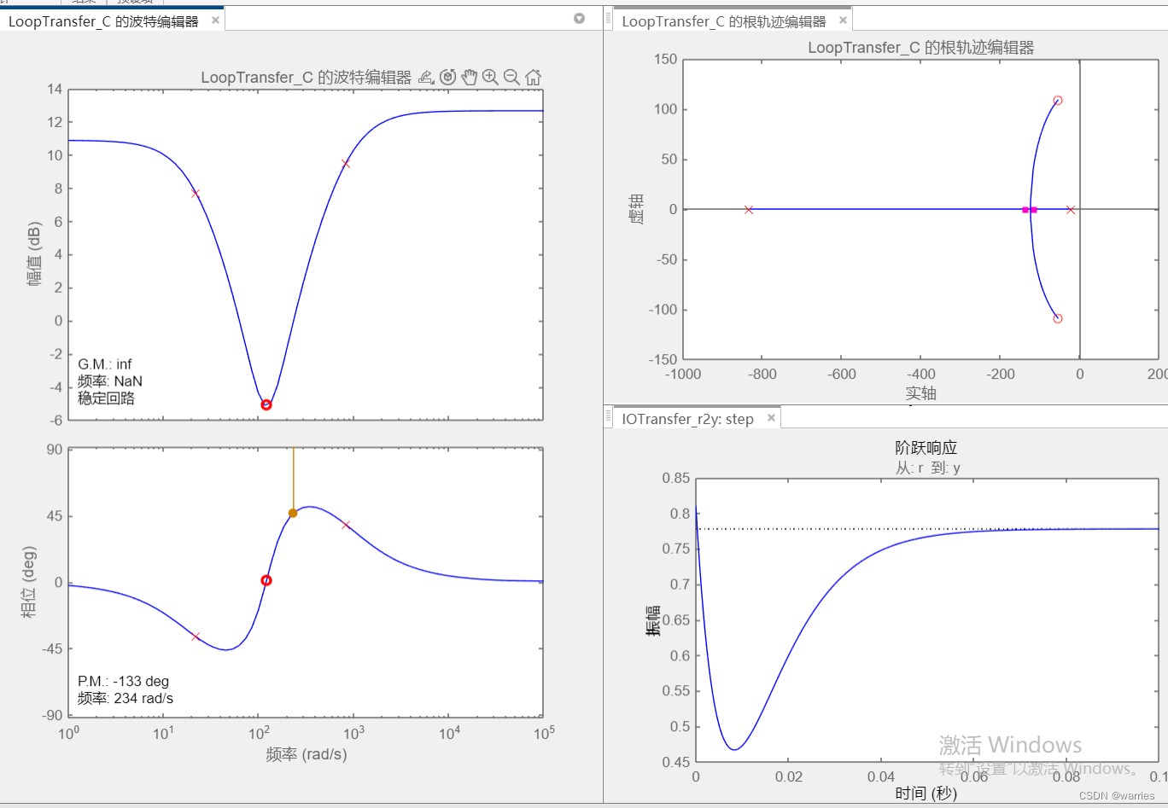
Task: Switch to the IOTransfer_r2y: step tab
Action: click(x=687, y=419)
